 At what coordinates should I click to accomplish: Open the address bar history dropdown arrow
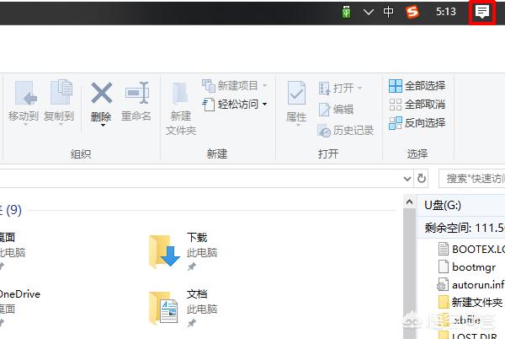click(405, 178)
